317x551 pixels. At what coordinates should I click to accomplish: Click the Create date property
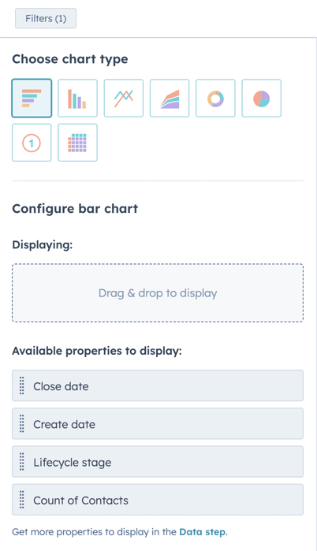coord(158,423)
